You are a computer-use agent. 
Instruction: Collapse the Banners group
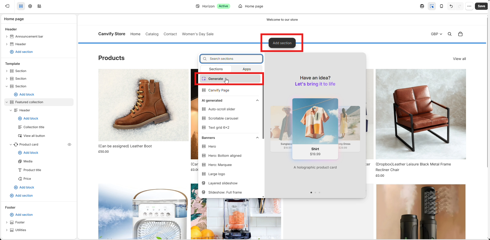point(257,138)
